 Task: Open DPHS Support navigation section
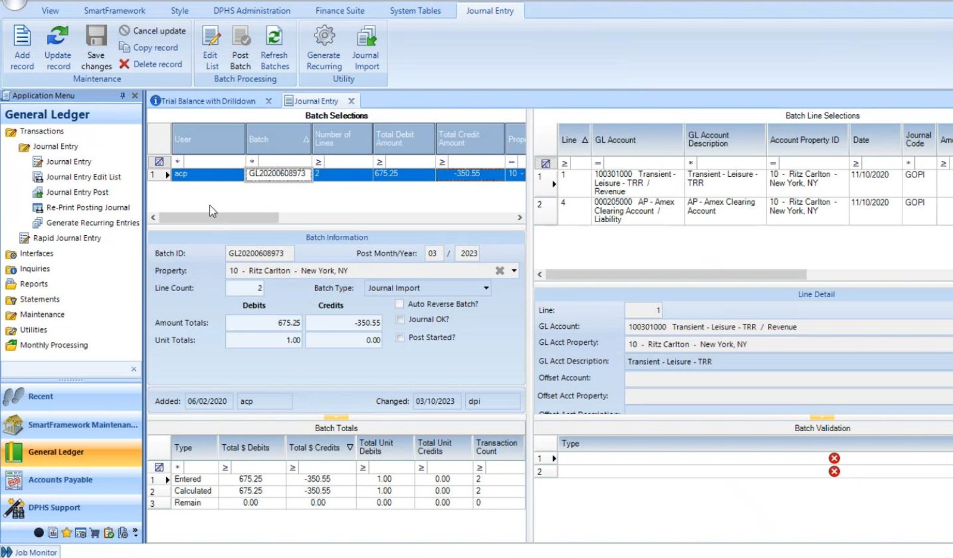click(x=71, y=507)
